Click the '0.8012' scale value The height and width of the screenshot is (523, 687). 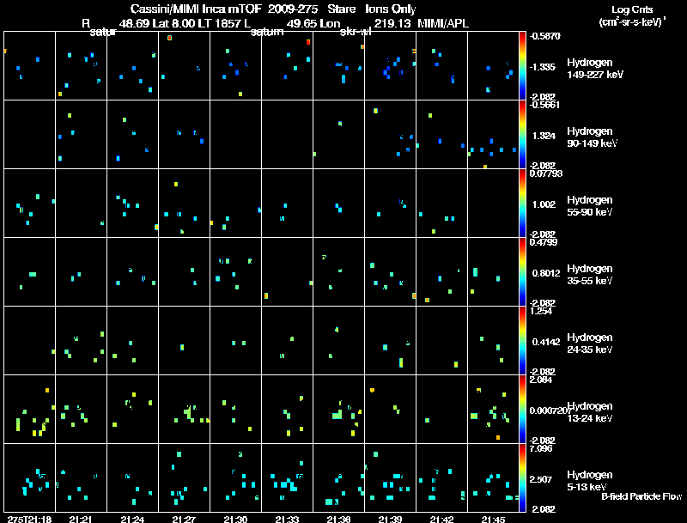point(546,273)
